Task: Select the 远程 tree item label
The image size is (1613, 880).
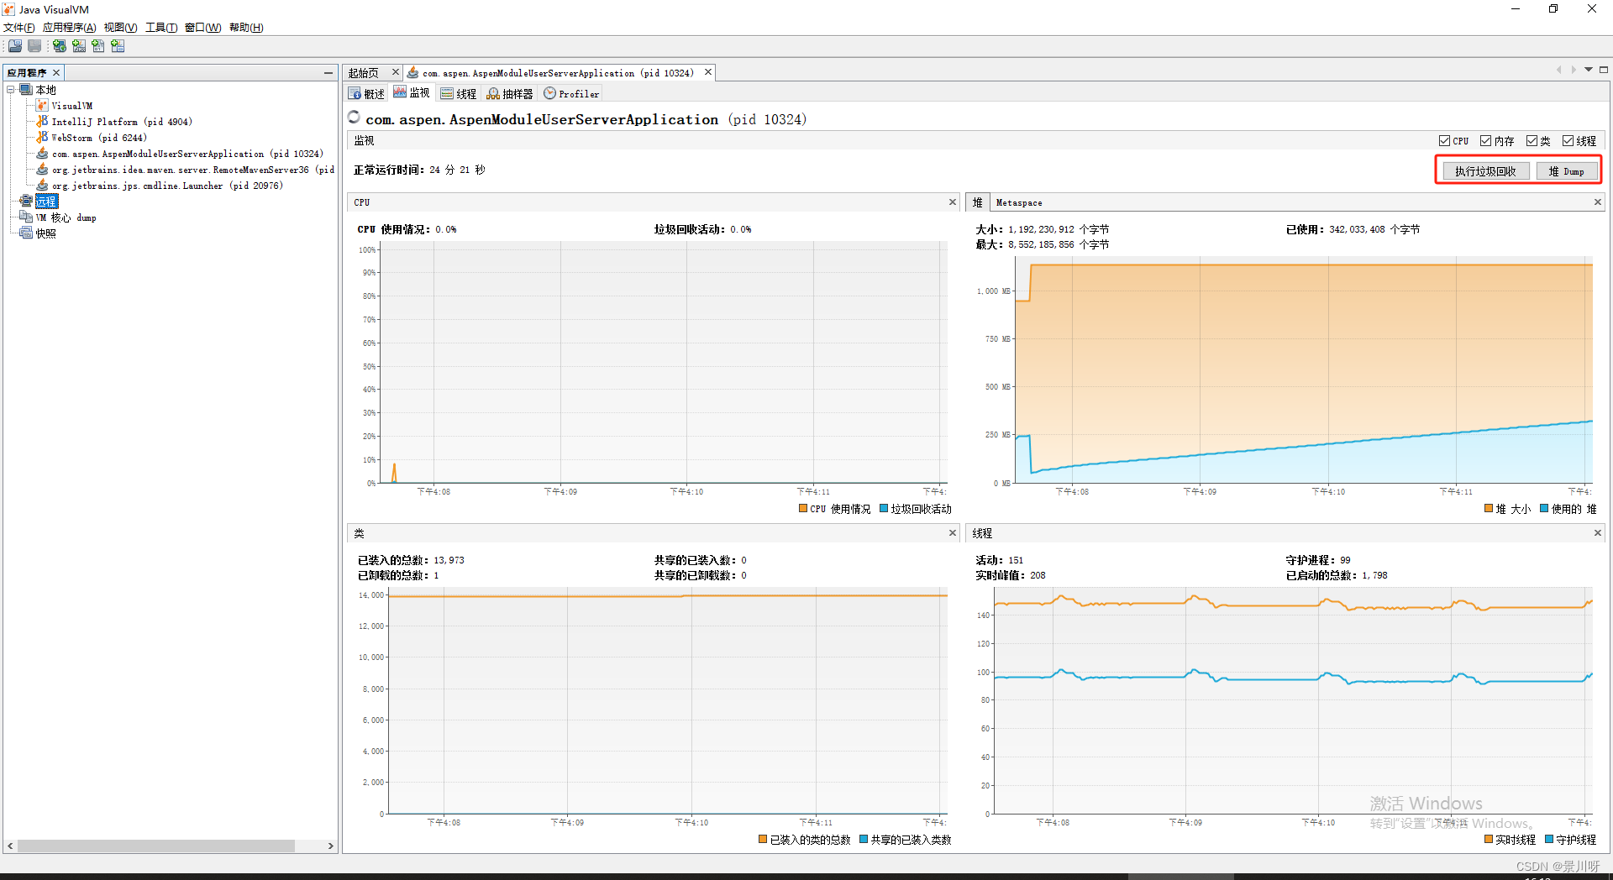Action: coord(47,202)
